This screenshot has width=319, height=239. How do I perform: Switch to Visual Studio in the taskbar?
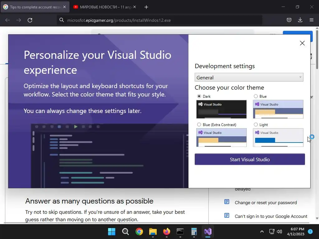pyautogui.click(x=208, y=232)
